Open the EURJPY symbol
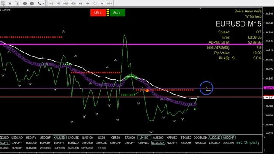Image resolution: width=274 pixels, height=154 pixels. 59,143
